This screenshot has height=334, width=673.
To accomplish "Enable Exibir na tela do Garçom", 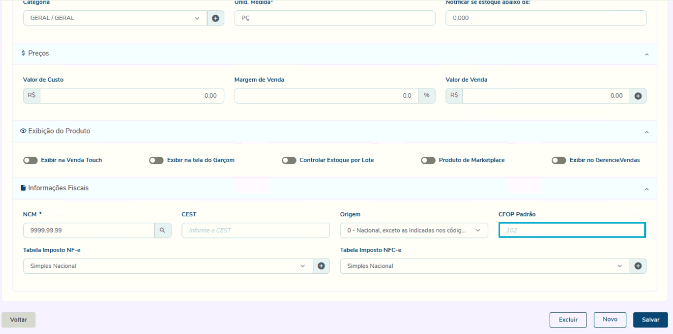I will point(156,160).
